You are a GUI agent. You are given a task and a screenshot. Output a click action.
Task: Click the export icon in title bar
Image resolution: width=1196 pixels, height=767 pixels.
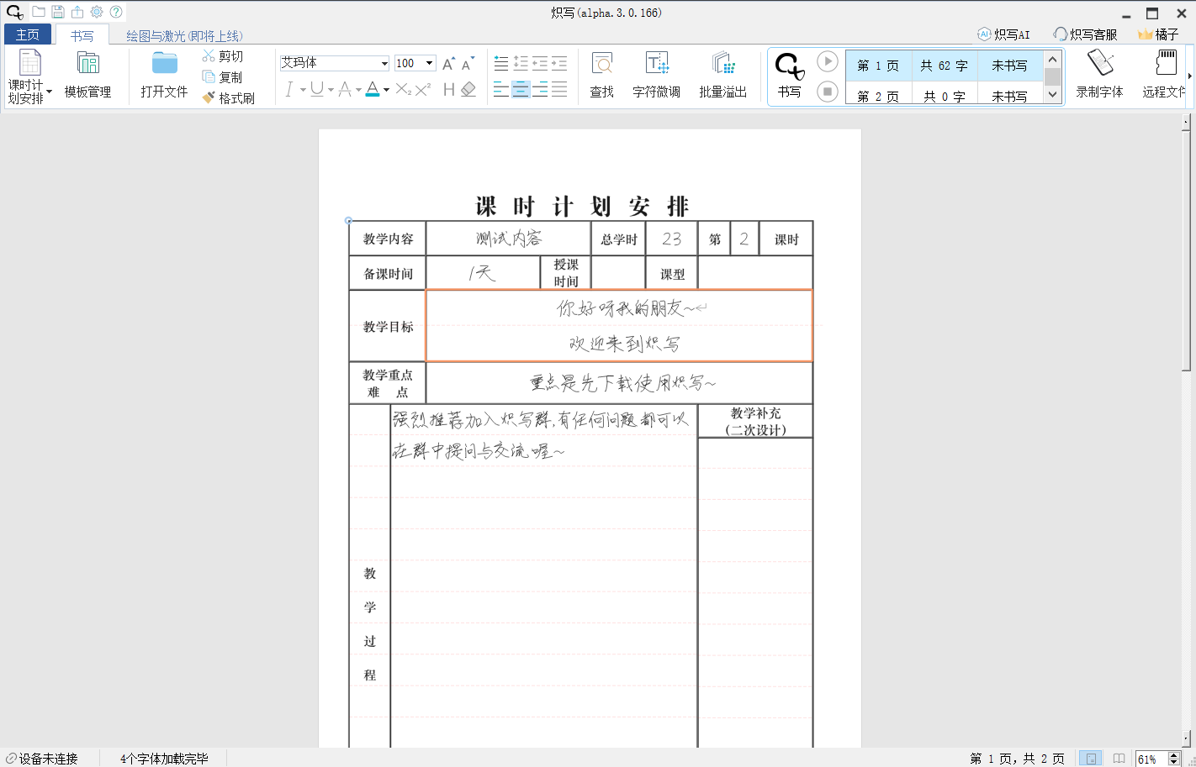pos(77,12)
